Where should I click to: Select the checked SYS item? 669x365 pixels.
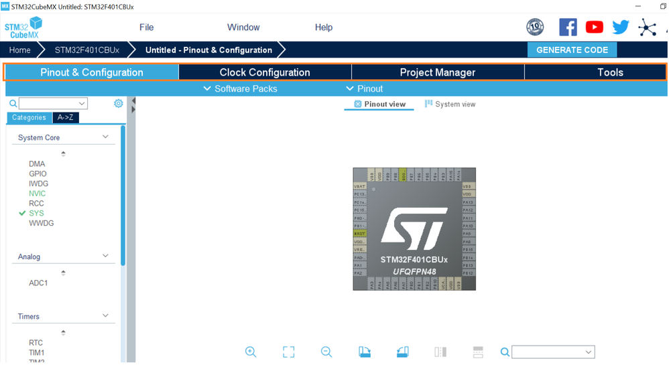36,213
